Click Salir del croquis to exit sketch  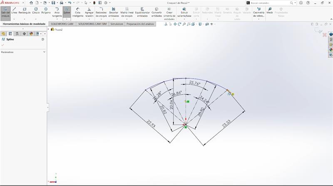pyautogui.click(x=5, y=13)
